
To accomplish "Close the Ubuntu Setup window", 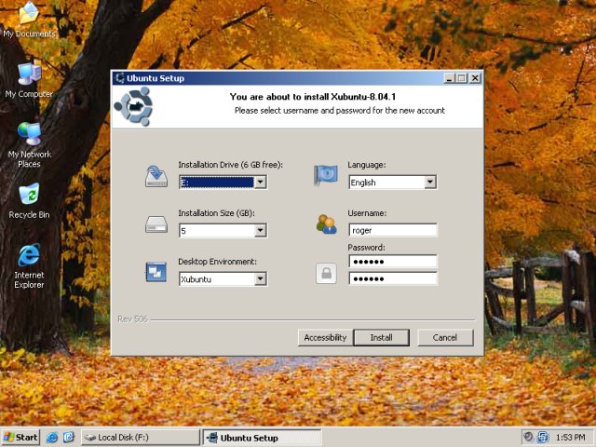I will (x=475, y=78).
